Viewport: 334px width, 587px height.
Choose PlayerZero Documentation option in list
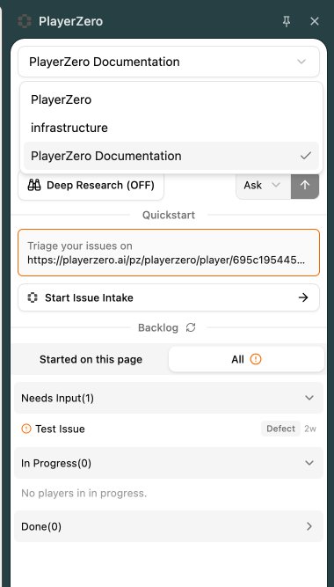pos(171,156)
